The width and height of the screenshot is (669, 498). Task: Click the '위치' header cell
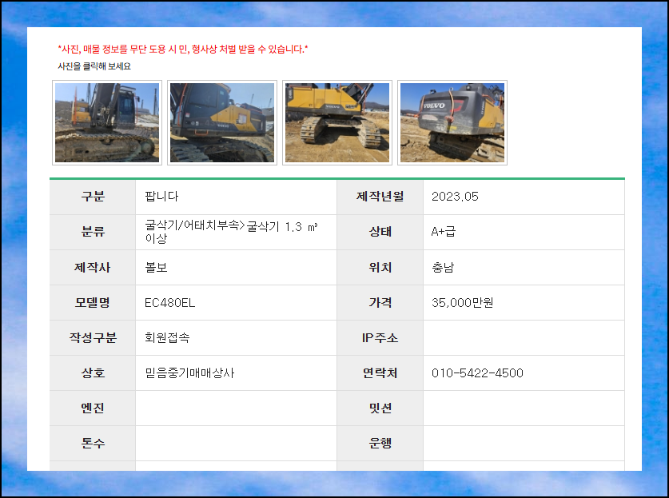380,268
